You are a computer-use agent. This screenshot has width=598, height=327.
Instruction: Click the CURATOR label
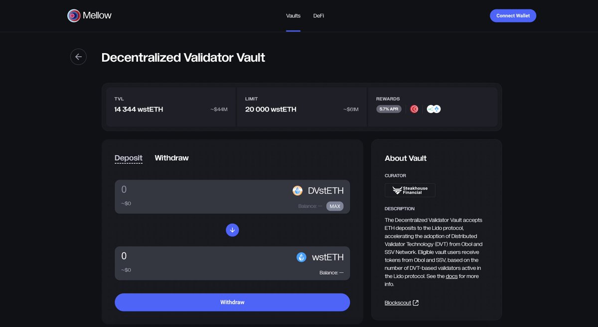coord(395,176)
